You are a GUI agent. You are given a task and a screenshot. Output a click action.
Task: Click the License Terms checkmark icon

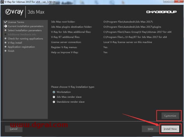5,22
